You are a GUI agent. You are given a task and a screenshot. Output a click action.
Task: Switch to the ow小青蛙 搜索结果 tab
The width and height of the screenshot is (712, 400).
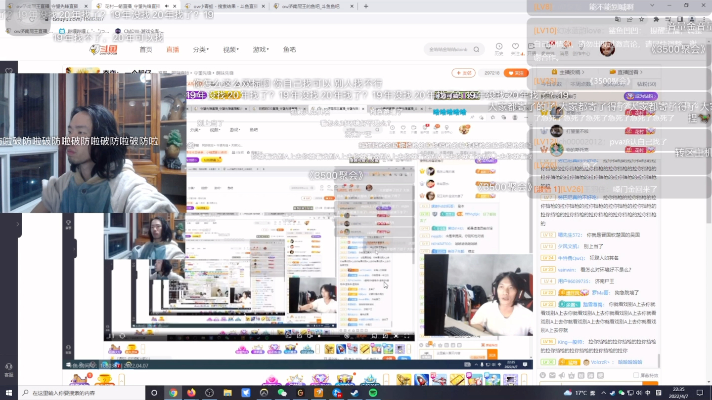coord(224,6)
